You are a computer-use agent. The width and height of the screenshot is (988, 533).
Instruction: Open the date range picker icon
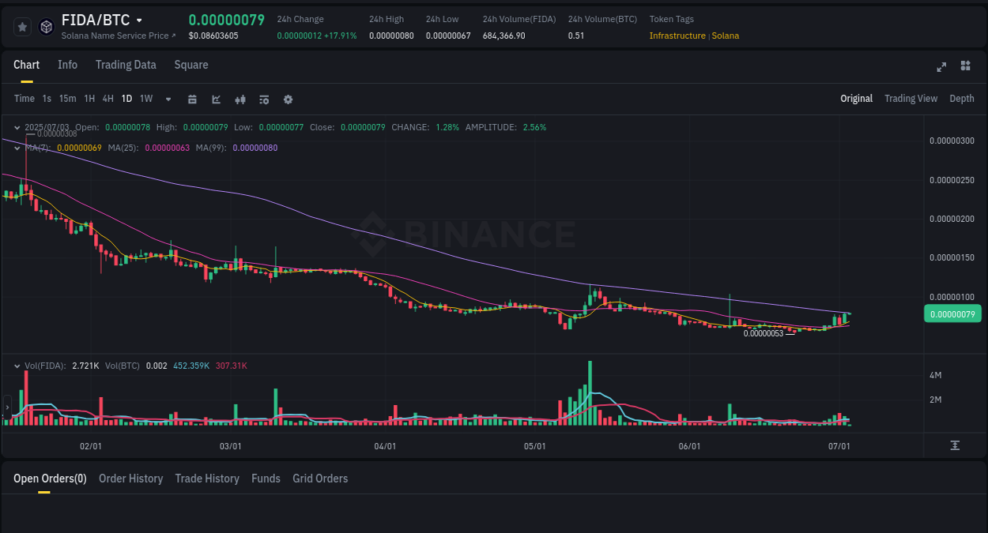point(192,99)
